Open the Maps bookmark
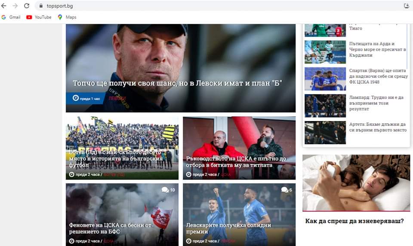Screen dimensions: 413x246 67,17
